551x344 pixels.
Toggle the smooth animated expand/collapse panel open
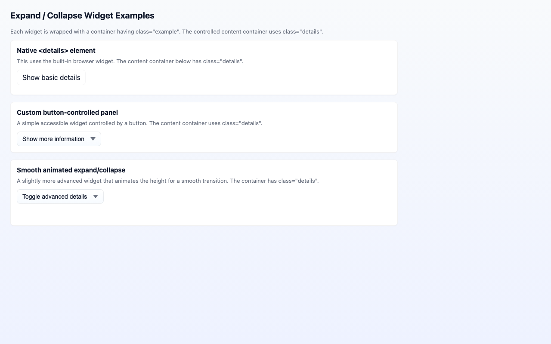click(60, 197)
